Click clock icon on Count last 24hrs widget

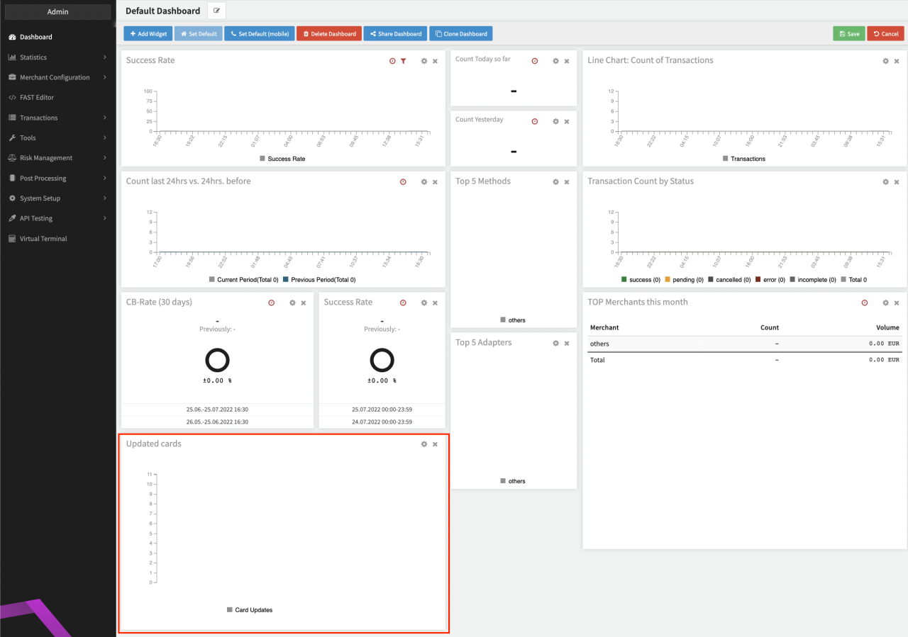point(403,182)
